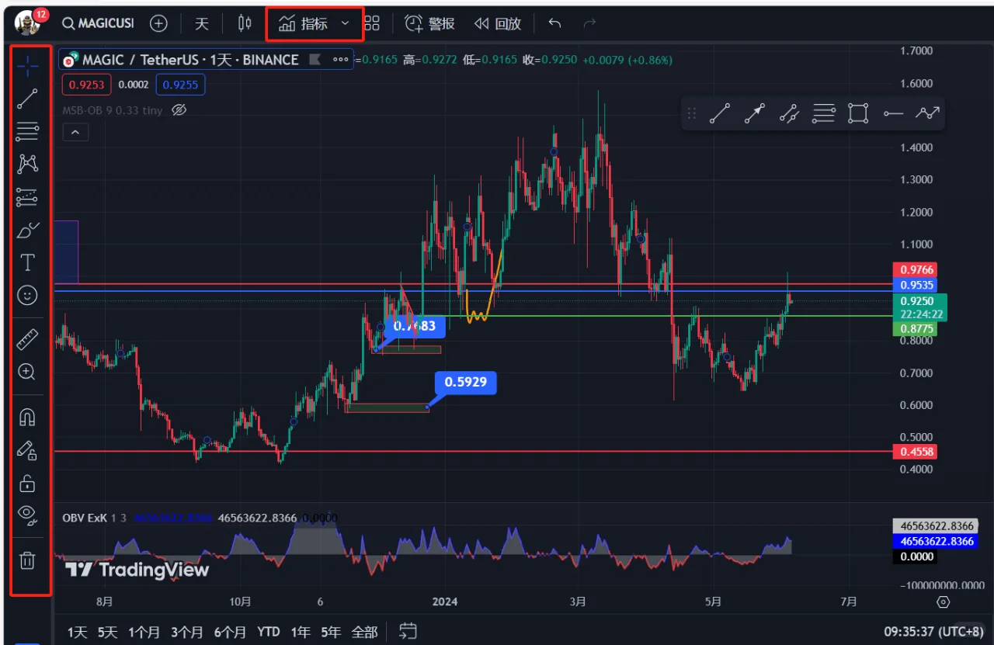Open the Fibonacci retracement tool group

pos(27,130)
